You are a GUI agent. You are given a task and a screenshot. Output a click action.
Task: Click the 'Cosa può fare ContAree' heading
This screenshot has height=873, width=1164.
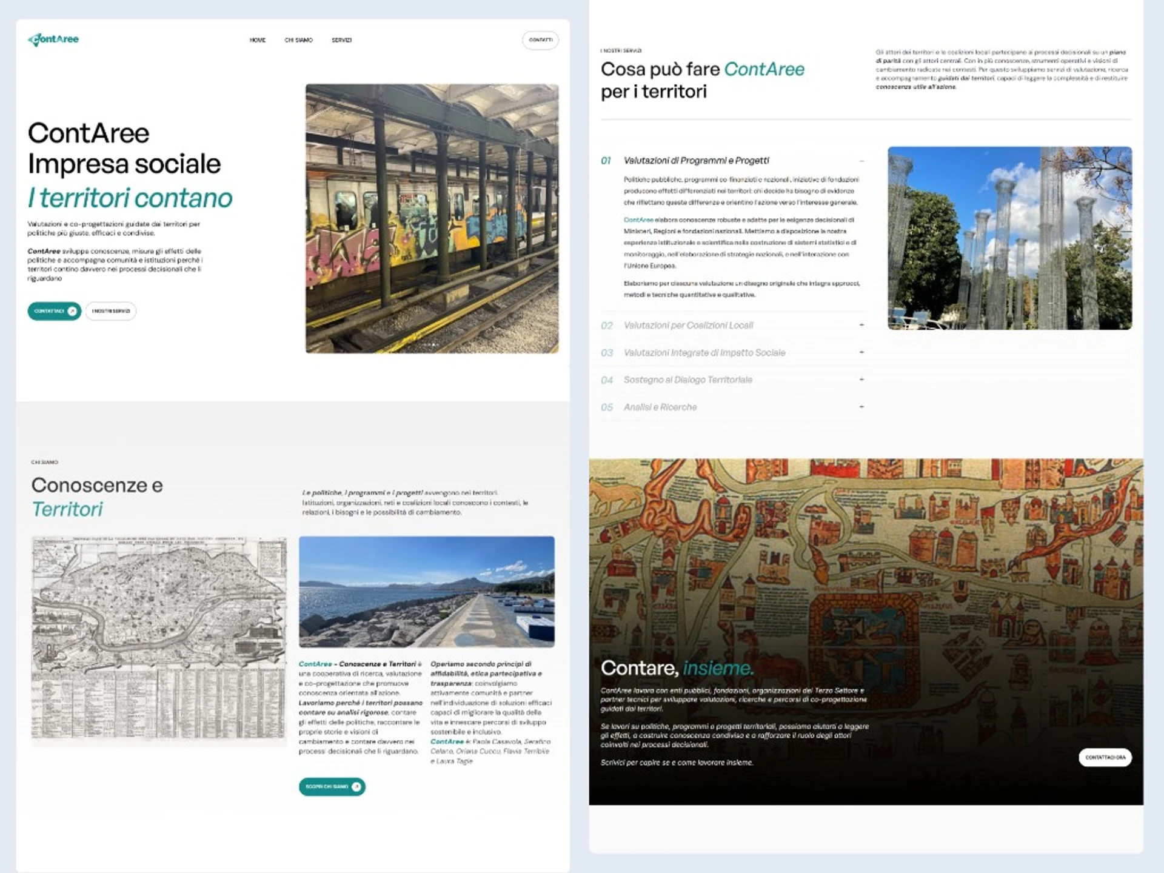[703, 80]
